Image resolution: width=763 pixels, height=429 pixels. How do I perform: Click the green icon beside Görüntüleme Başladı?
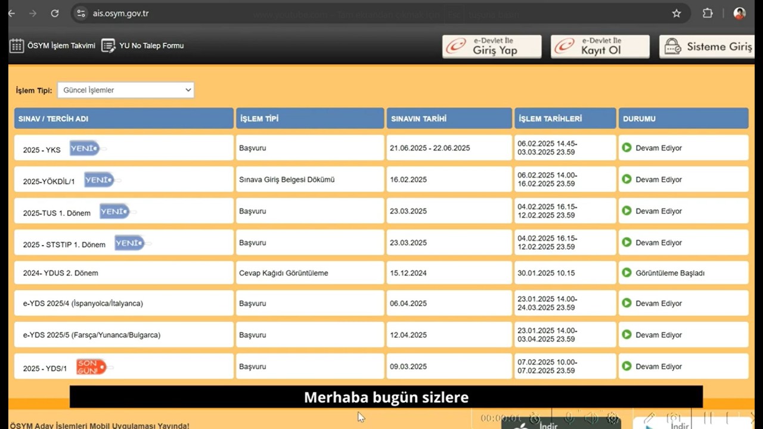(626, 272)
